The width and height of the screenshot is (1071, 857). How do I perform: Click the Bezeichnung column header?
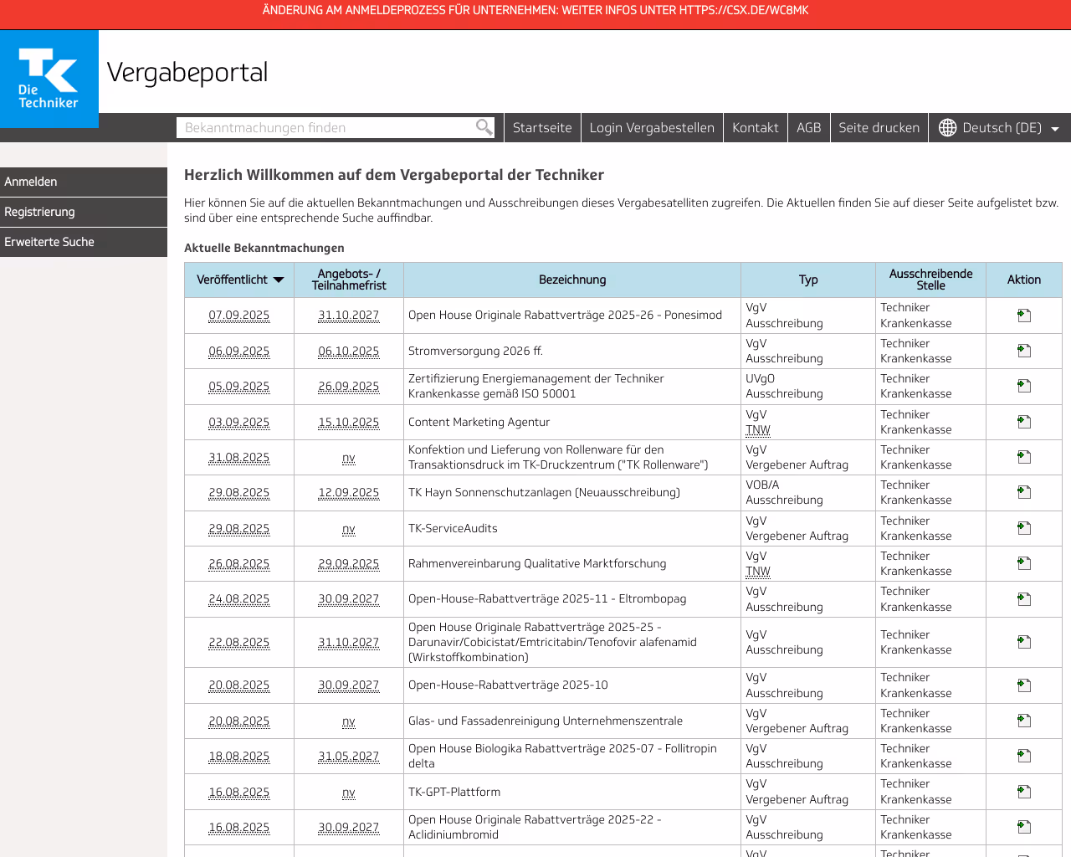[572, 280]
